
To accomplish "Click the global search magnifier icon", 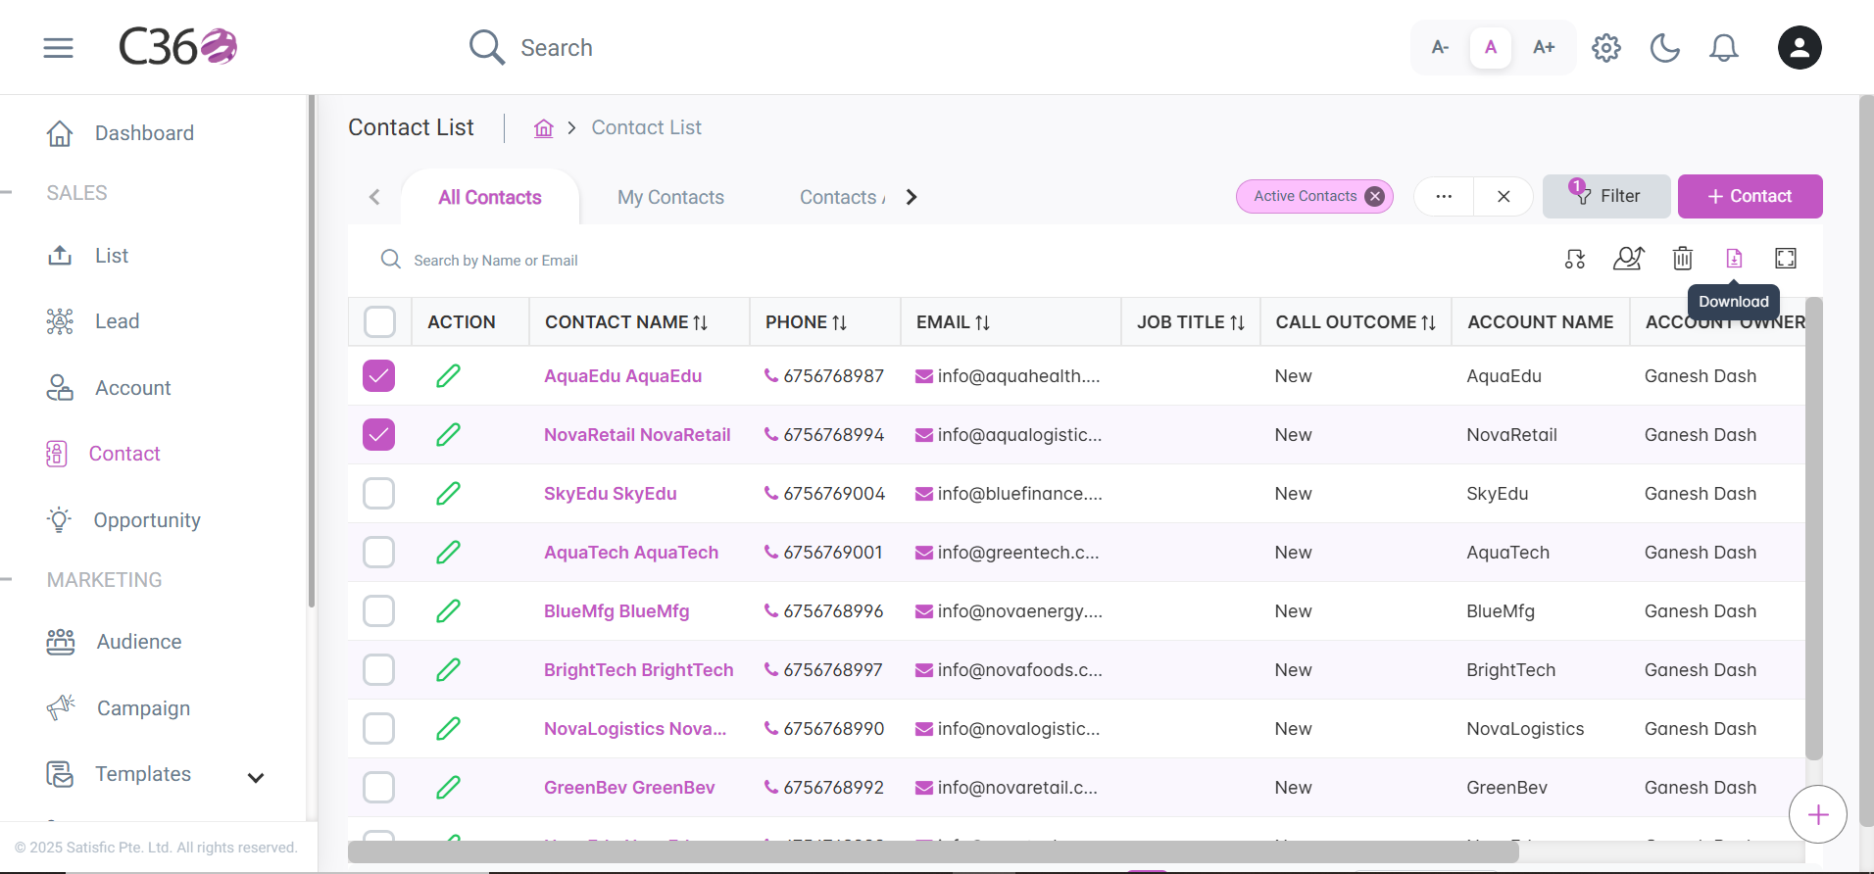I will tap(486, 47).
